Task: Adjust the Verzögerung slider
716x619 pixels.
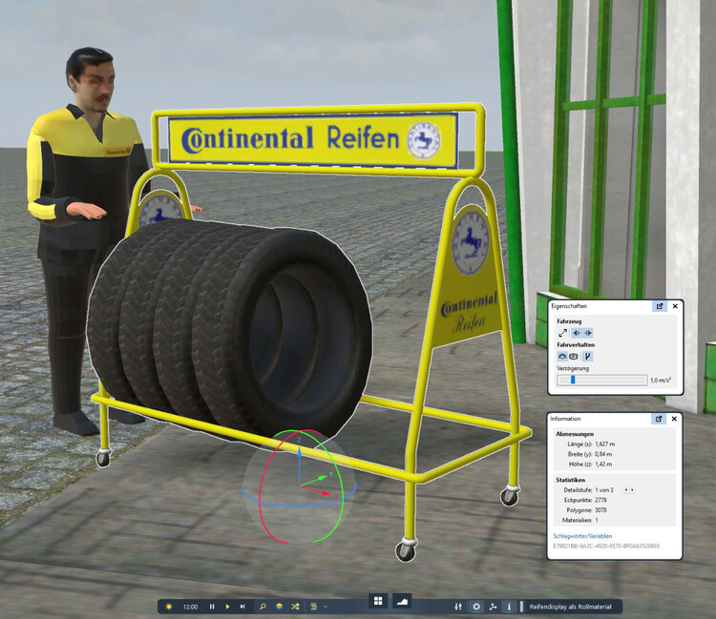Action: click(601, 380)
